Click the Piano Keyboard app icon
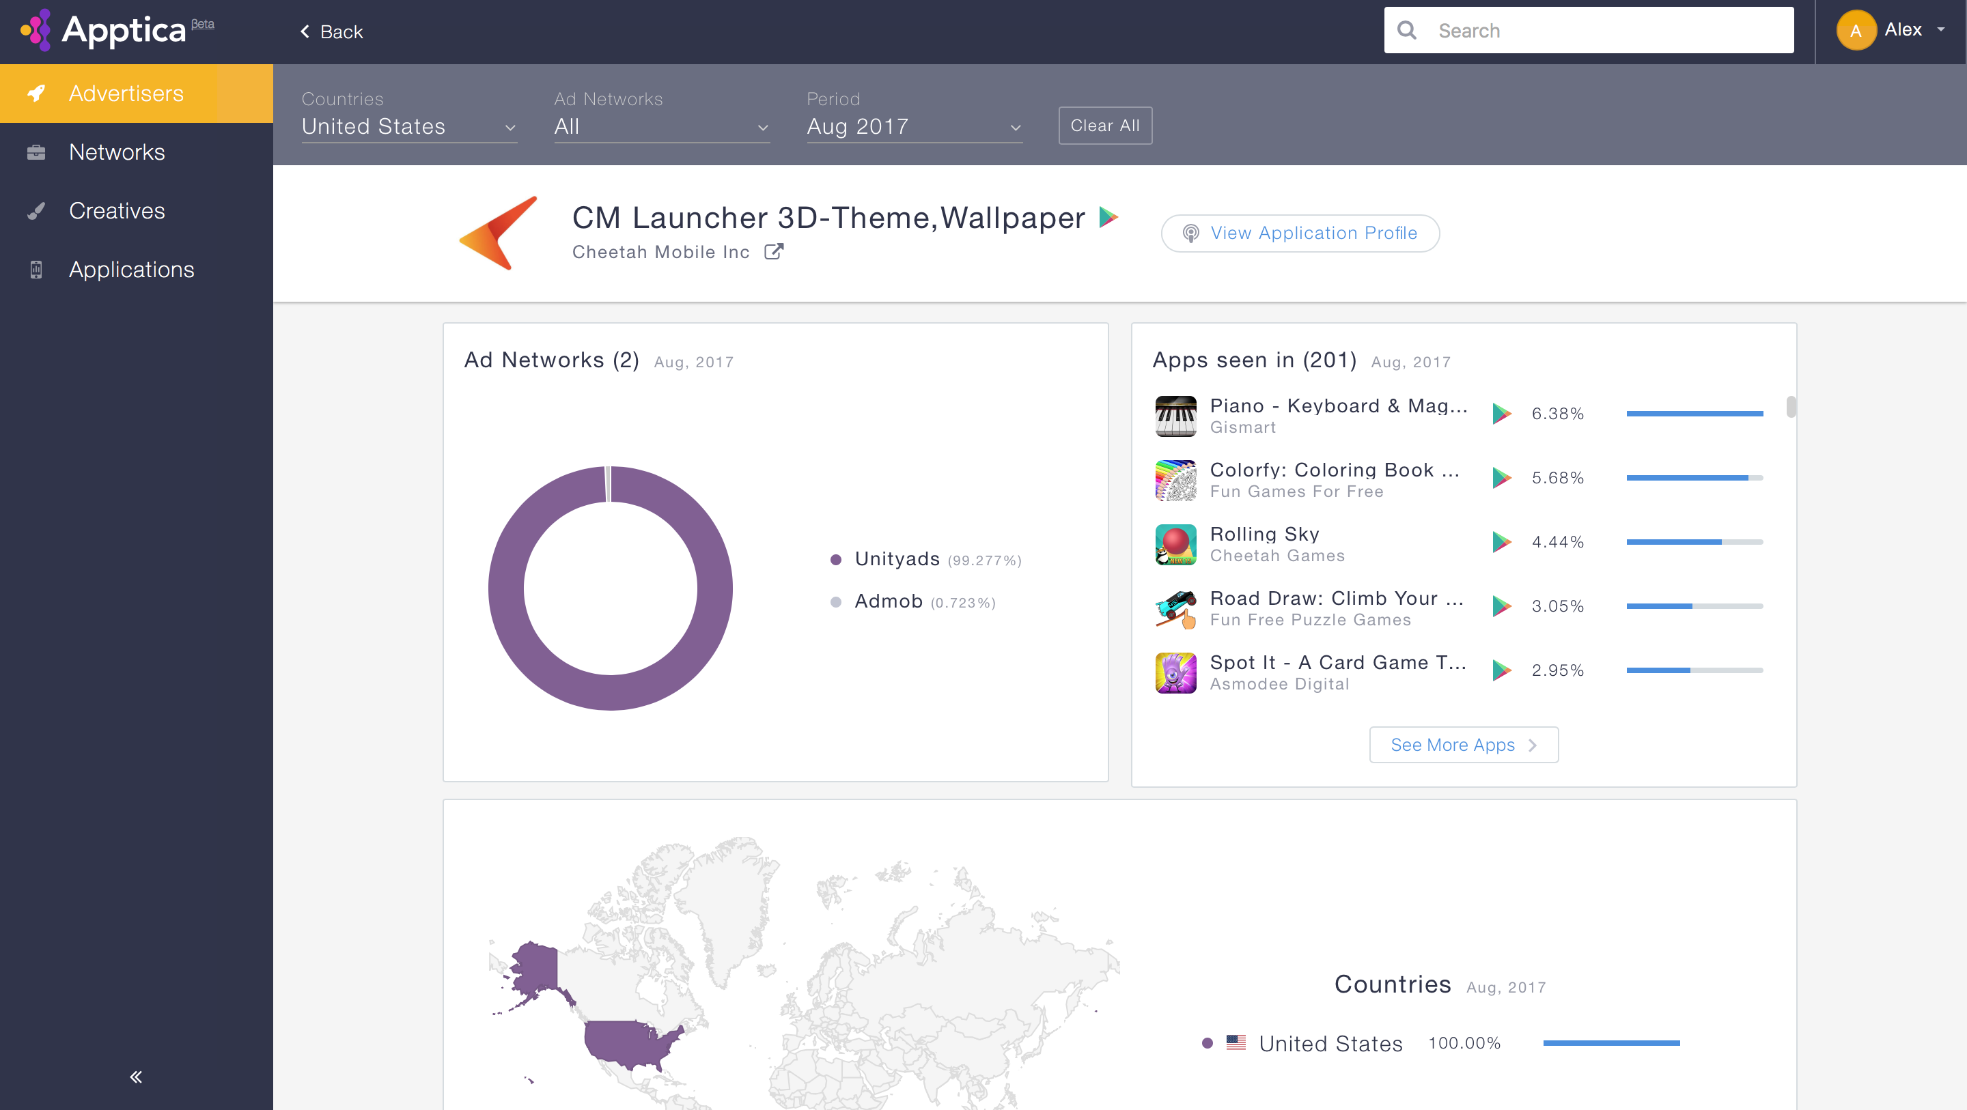The image size is (1967, 1110). click(x=1176, y=416)
